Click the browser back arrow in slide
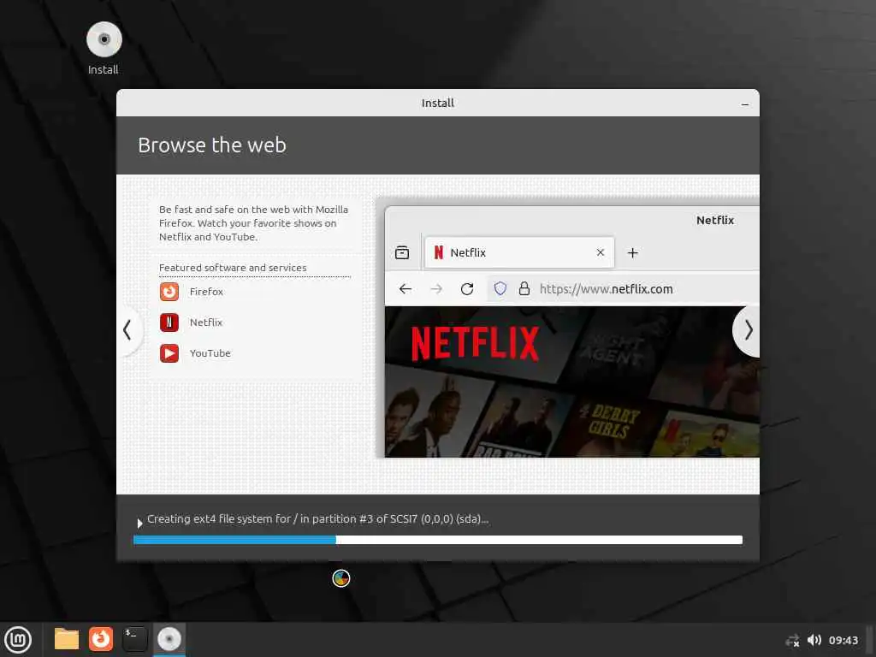The height and width of the screenshot is (657, 876). coord(405,289)
